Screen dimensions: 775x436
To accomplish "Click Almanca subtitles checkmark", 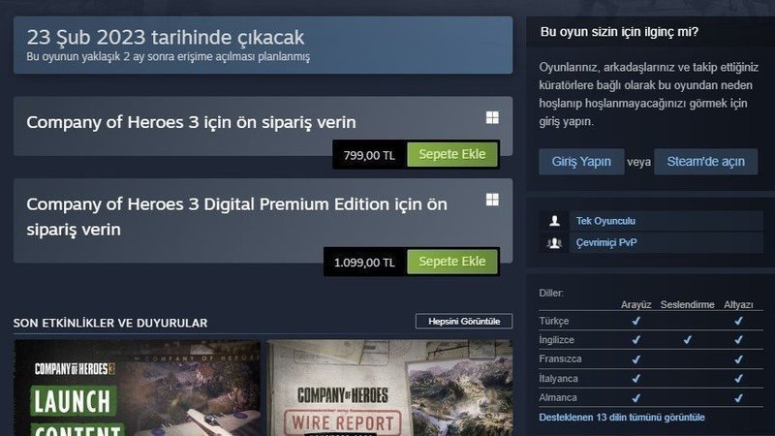I will tap(738, 397).
